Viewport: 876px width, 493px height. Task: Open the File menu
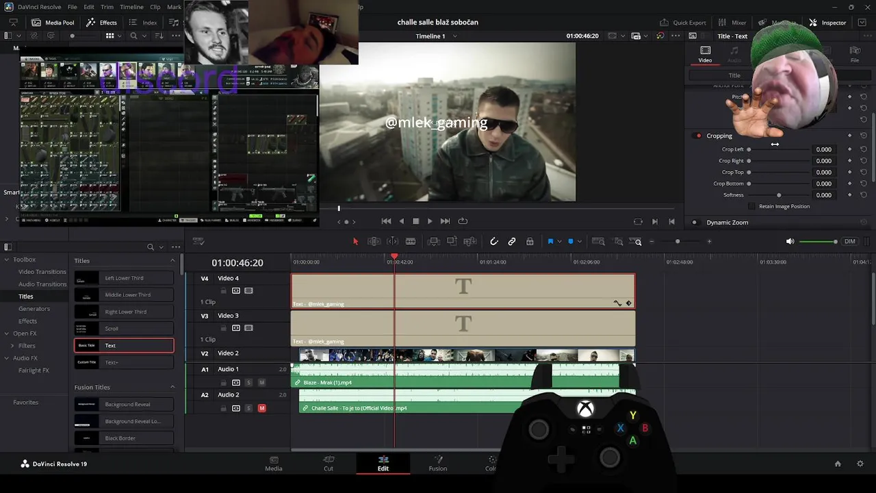[72, 7]
